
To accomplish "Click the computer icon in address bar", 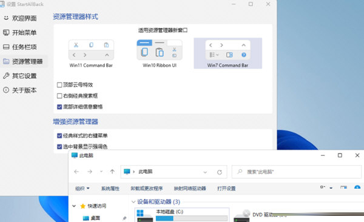I will pyautogui.click(x=127, y=172).
